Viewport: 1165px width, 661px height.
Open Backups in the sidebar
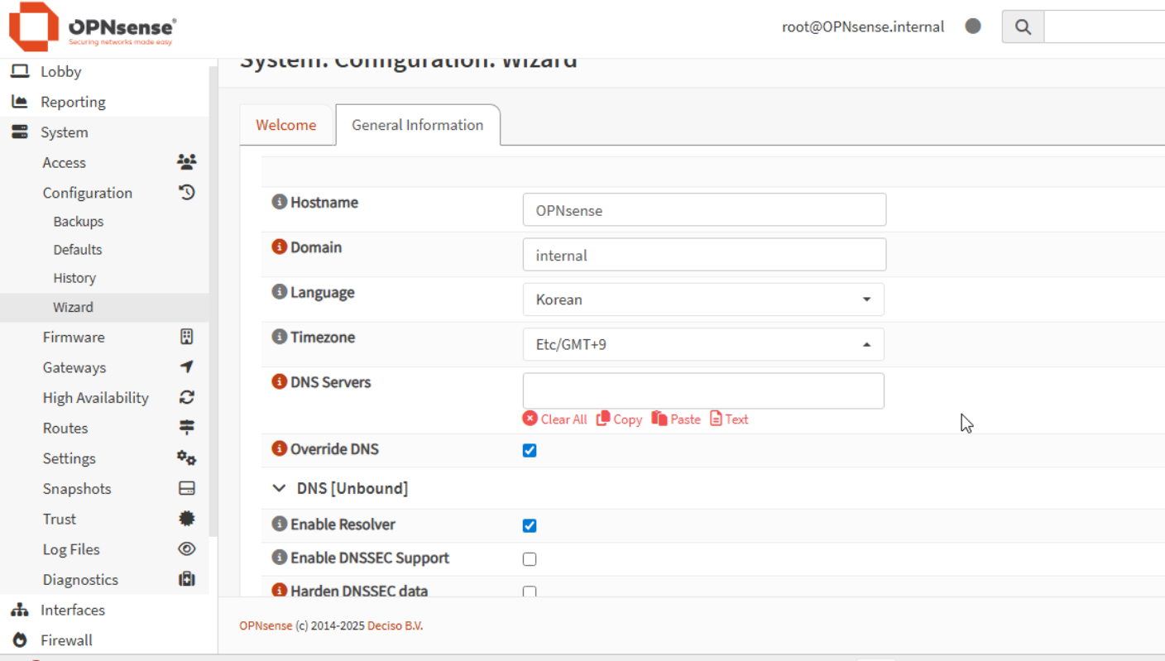point(79,222)
